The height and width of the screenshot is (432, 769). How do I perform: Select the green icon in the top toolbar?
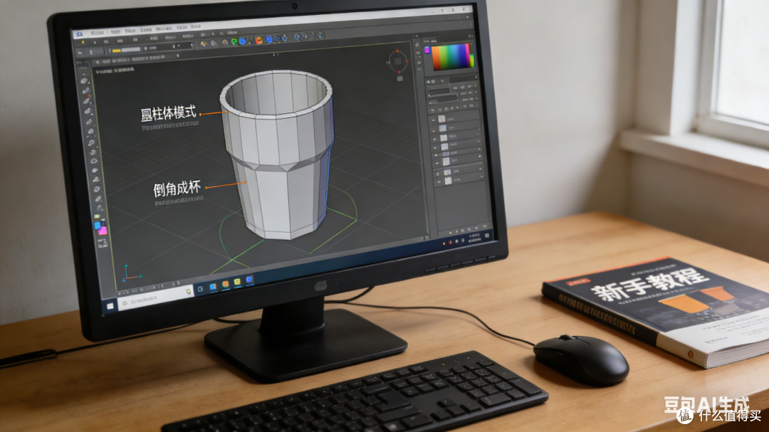point(234,42)
